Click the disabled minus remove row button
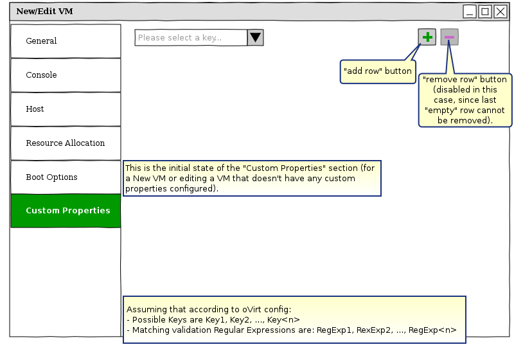 (x=449, y=37)
